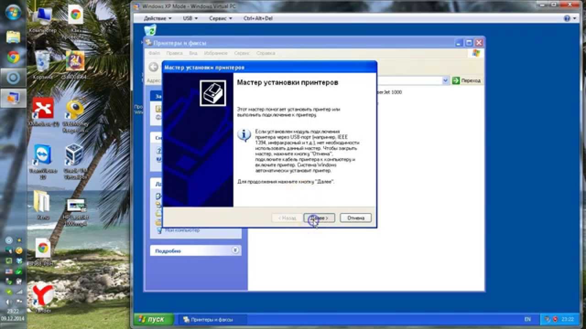Open the address bar dropdown arrow
Image resolution: width=586 pixels, height=329 pixels.
click(445, 80)
